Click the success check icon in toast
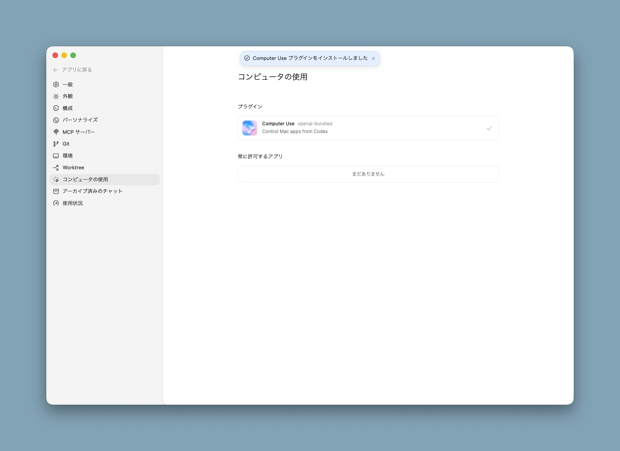 pos(247,58)
